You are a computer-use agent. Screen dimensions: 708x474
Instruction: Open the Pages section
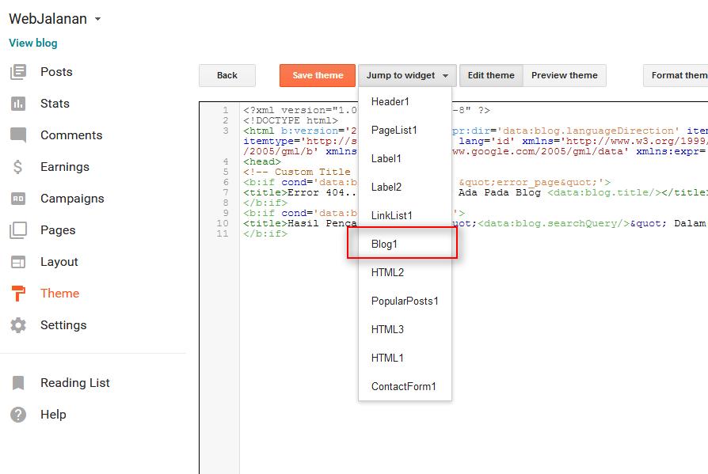(58, 230)
